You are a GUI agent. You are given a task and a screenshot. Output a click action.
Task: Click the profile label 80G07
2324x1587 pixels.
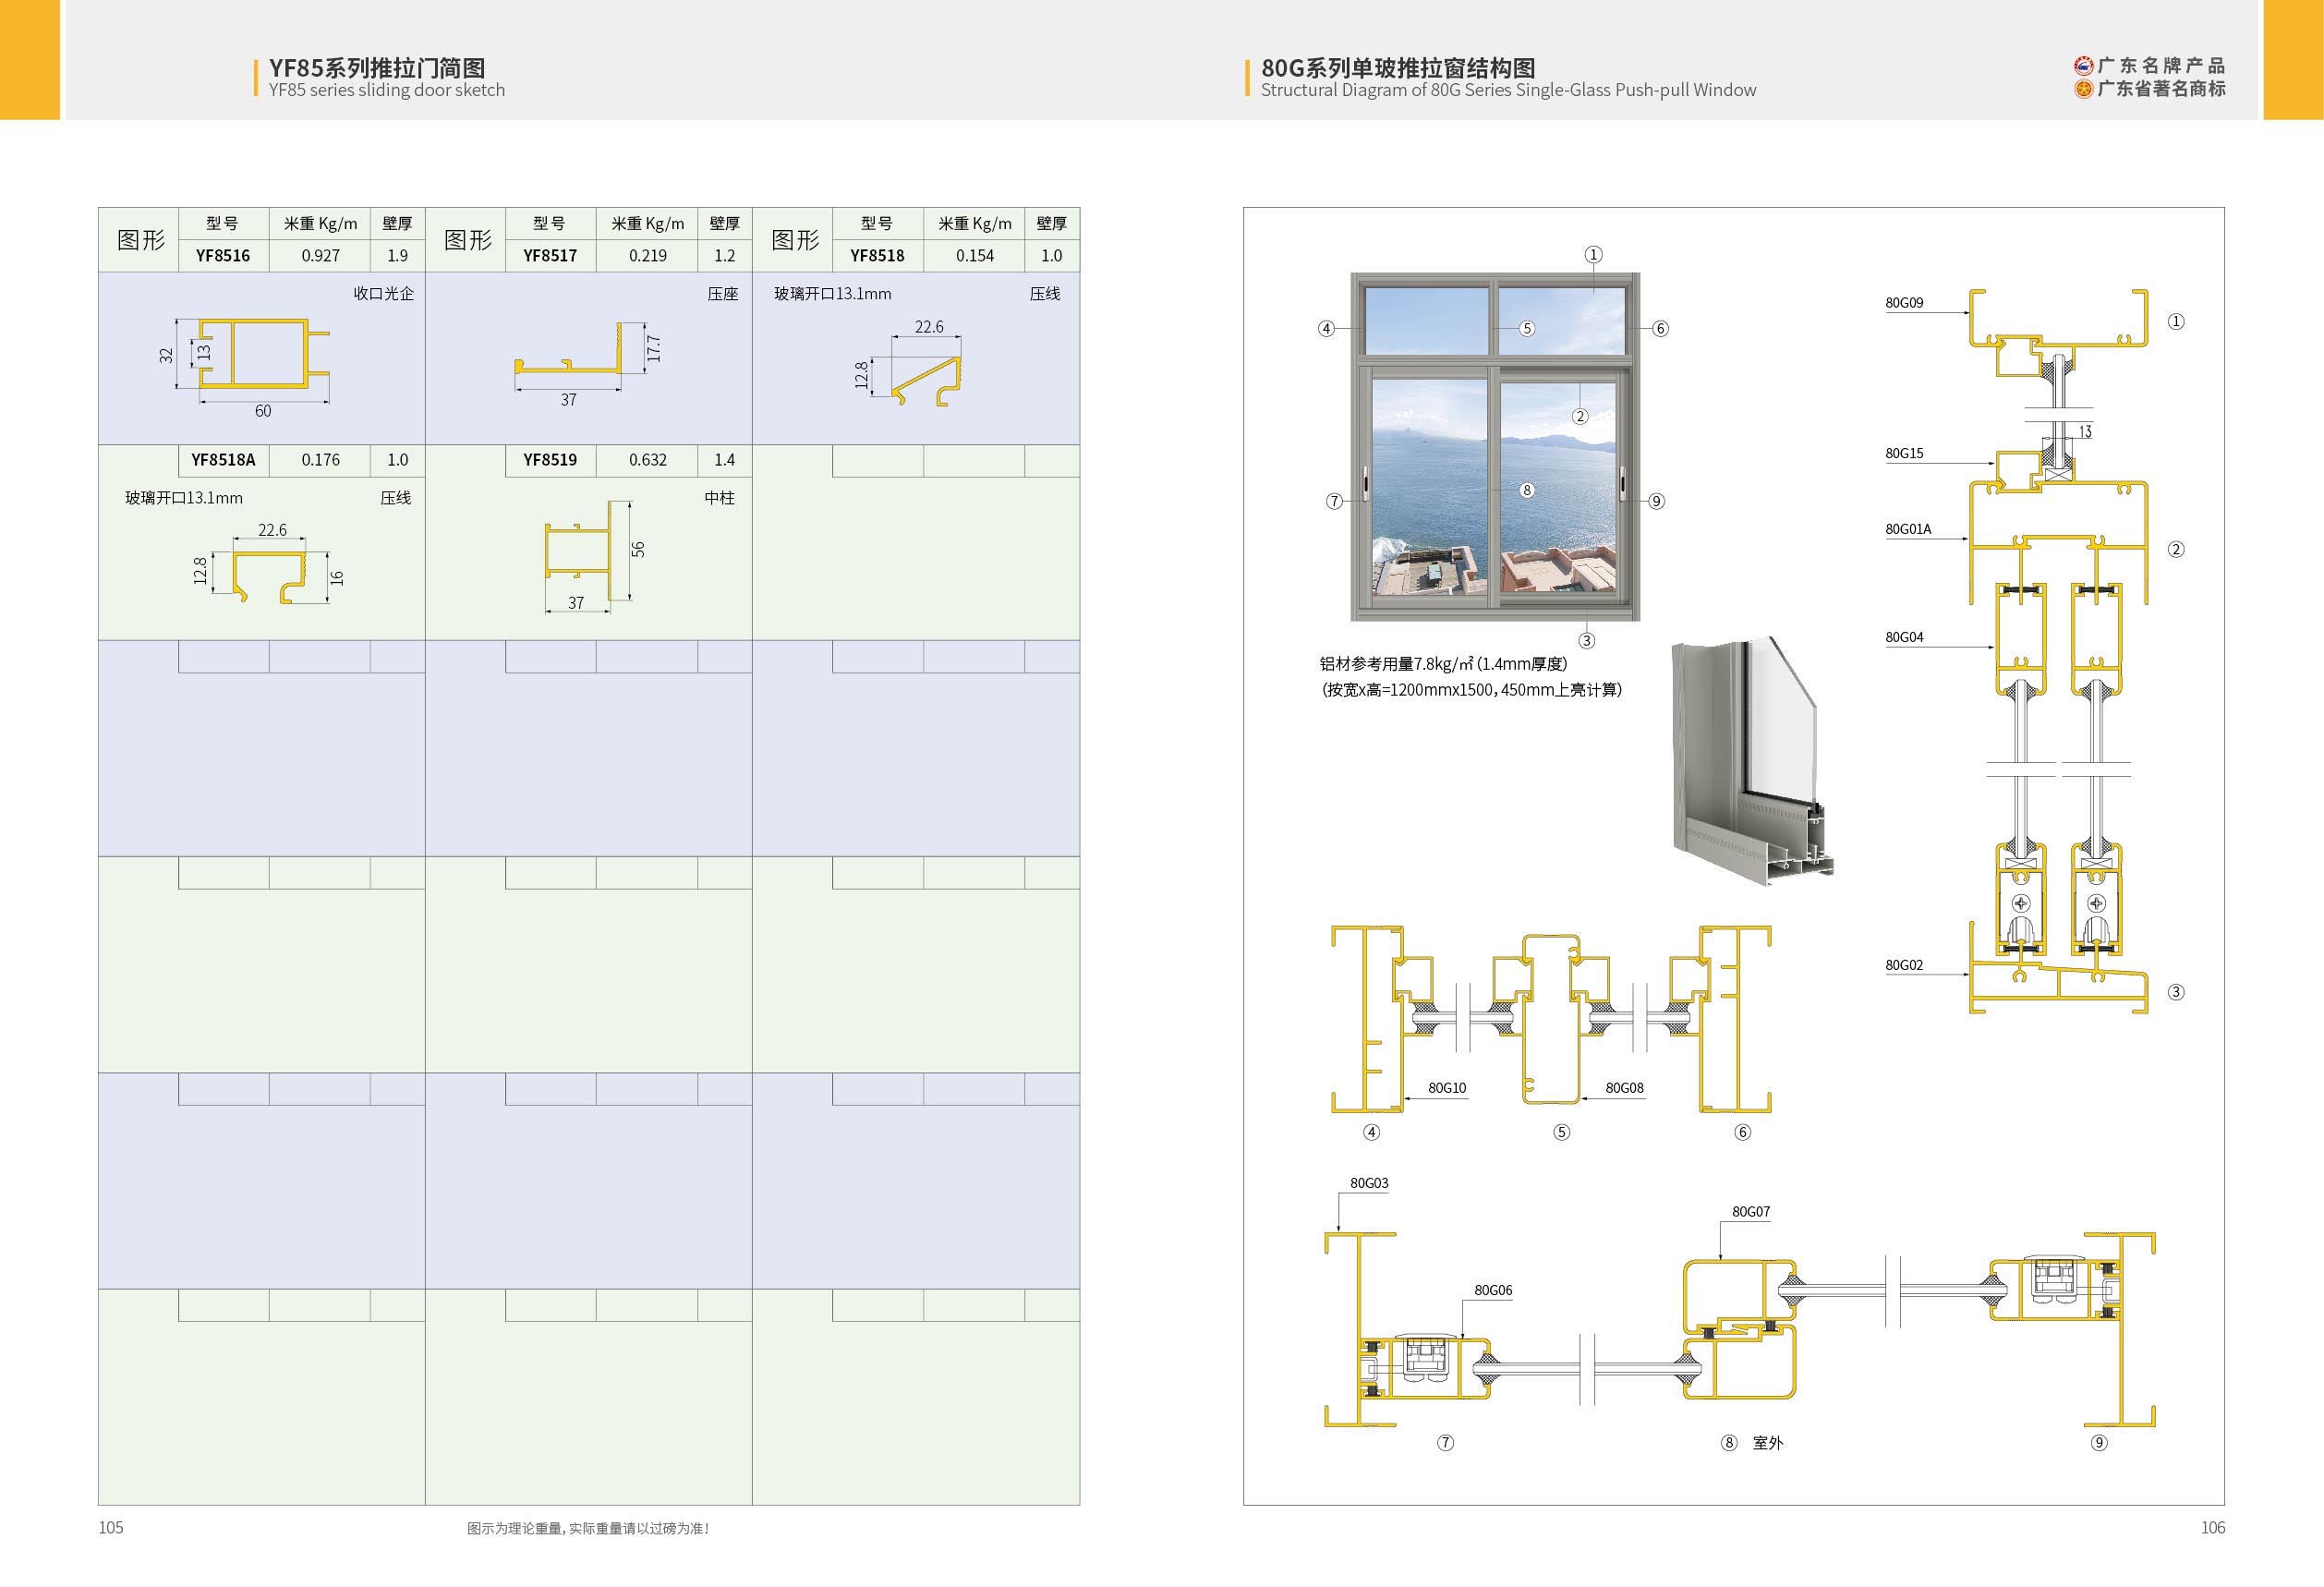(1751, 1212)
